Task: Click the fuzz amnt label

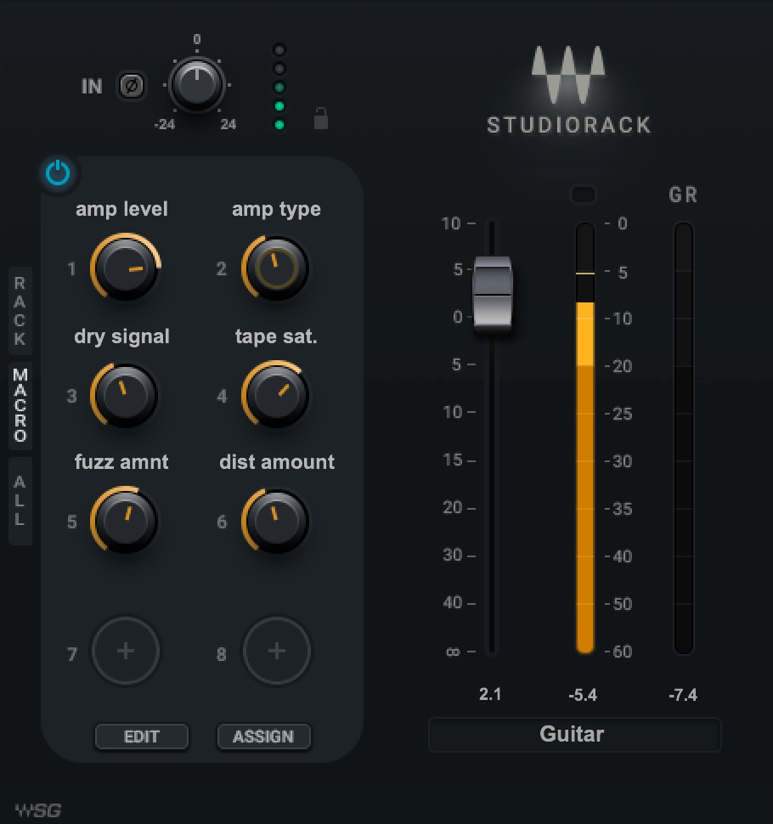Action: [121, 462]
